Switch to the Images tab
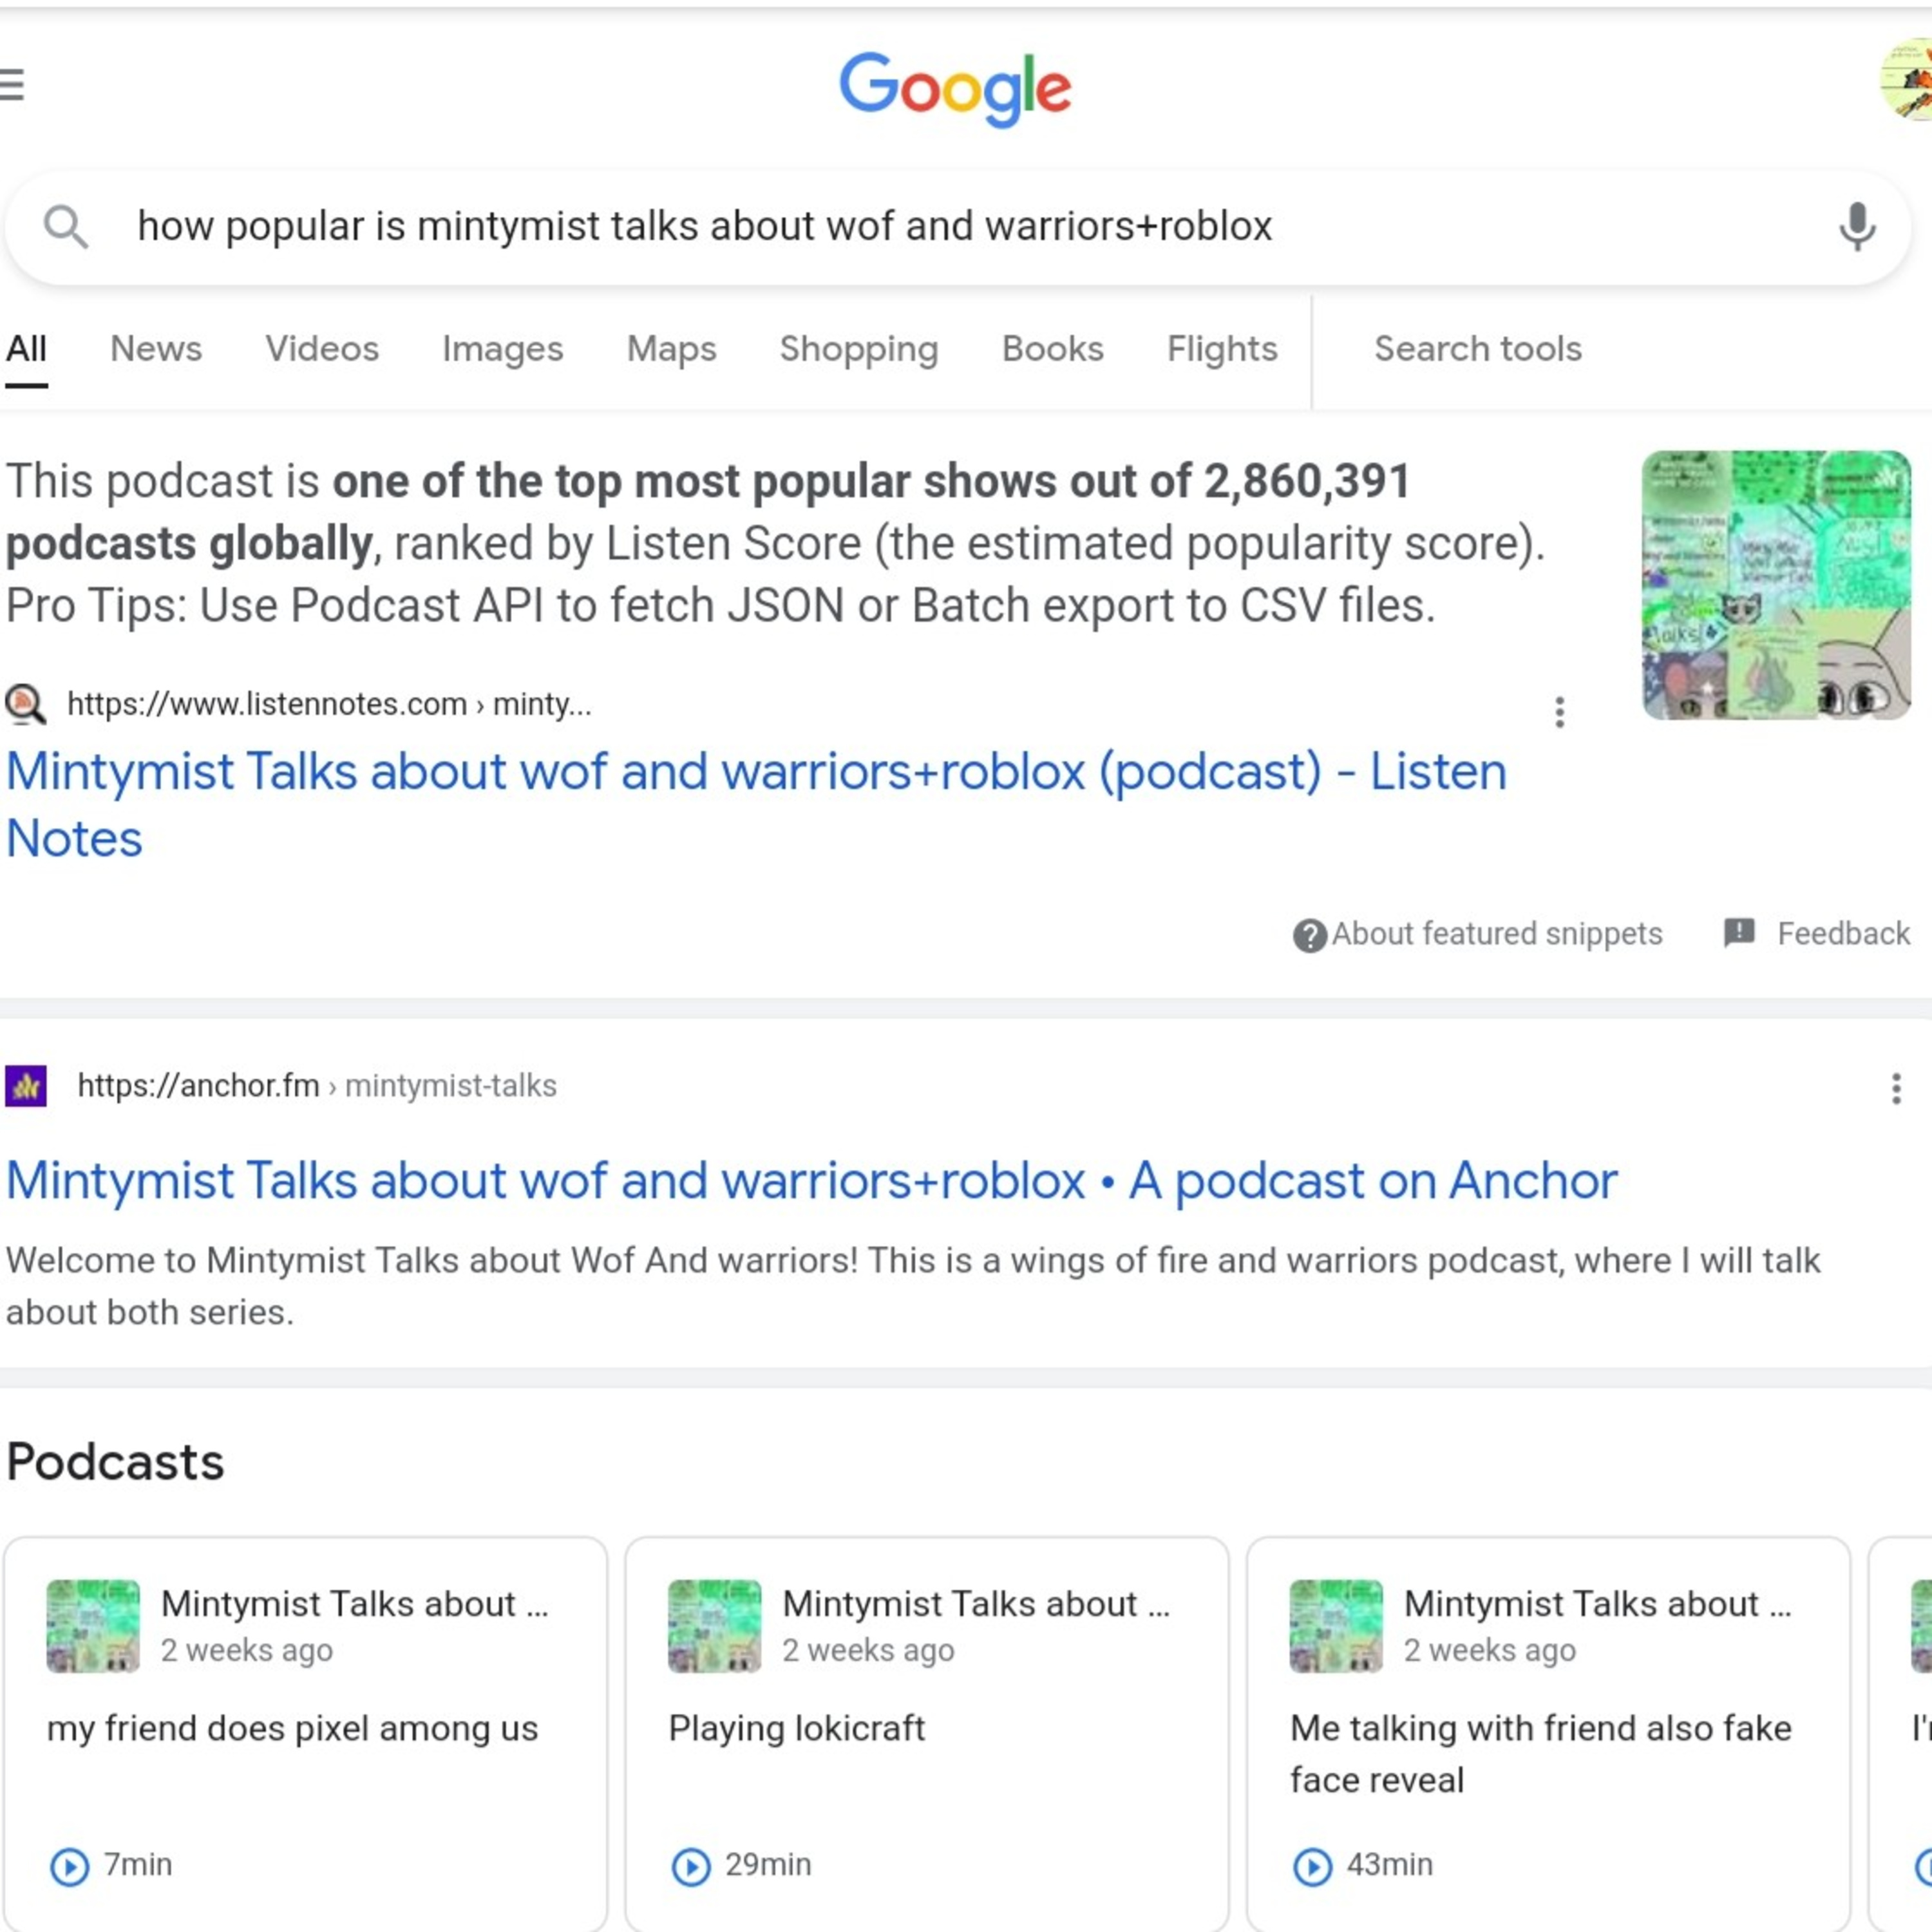The height and width of the screenshot is (1932, 1932). tap(502, 349)
